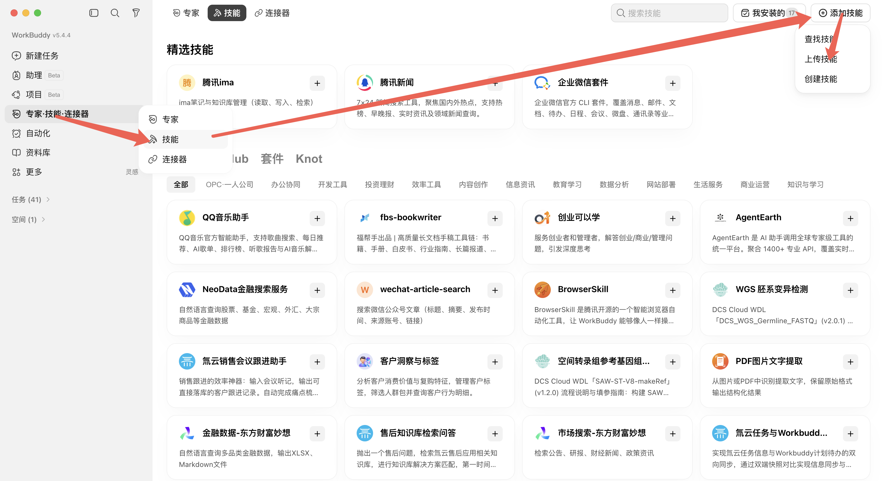884x481 pixels.
Task: Add the 企业微信套件 skill via its plus icon
Action: tap(673, 83)
